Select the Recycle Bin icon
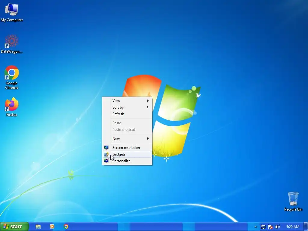This screenshot has height=231, width=308. pos(293,202)
